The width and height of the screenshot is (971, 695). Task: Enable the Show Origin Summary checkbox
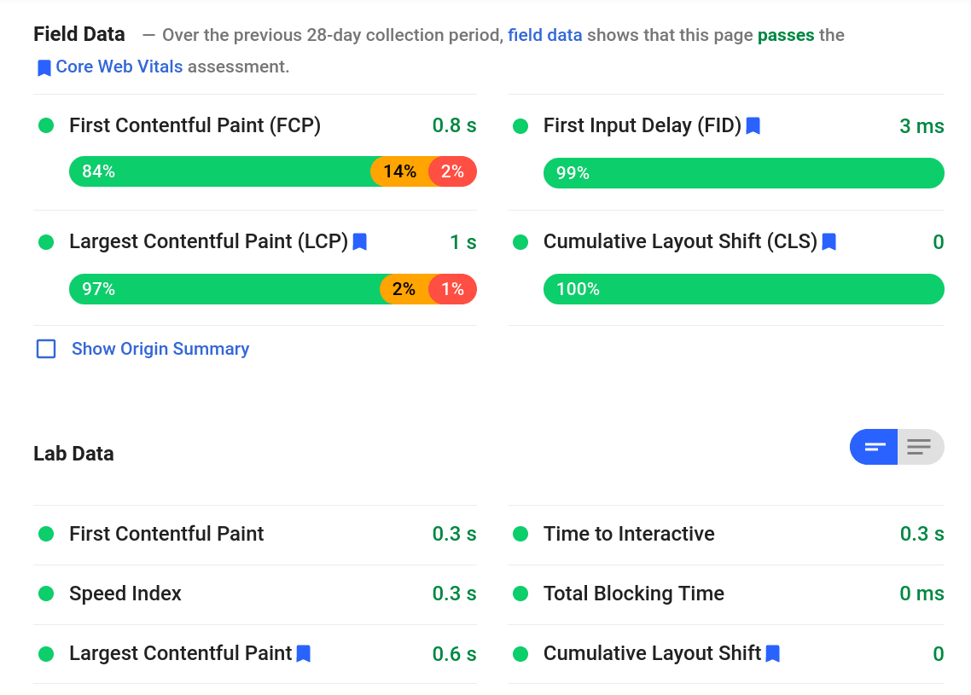pos(45,348)
